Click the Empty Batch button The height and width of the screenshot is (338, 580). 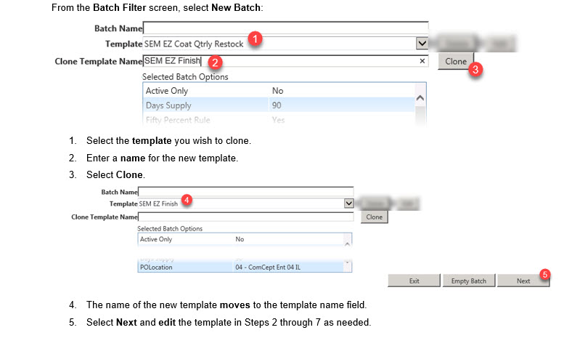pos(469,281)
